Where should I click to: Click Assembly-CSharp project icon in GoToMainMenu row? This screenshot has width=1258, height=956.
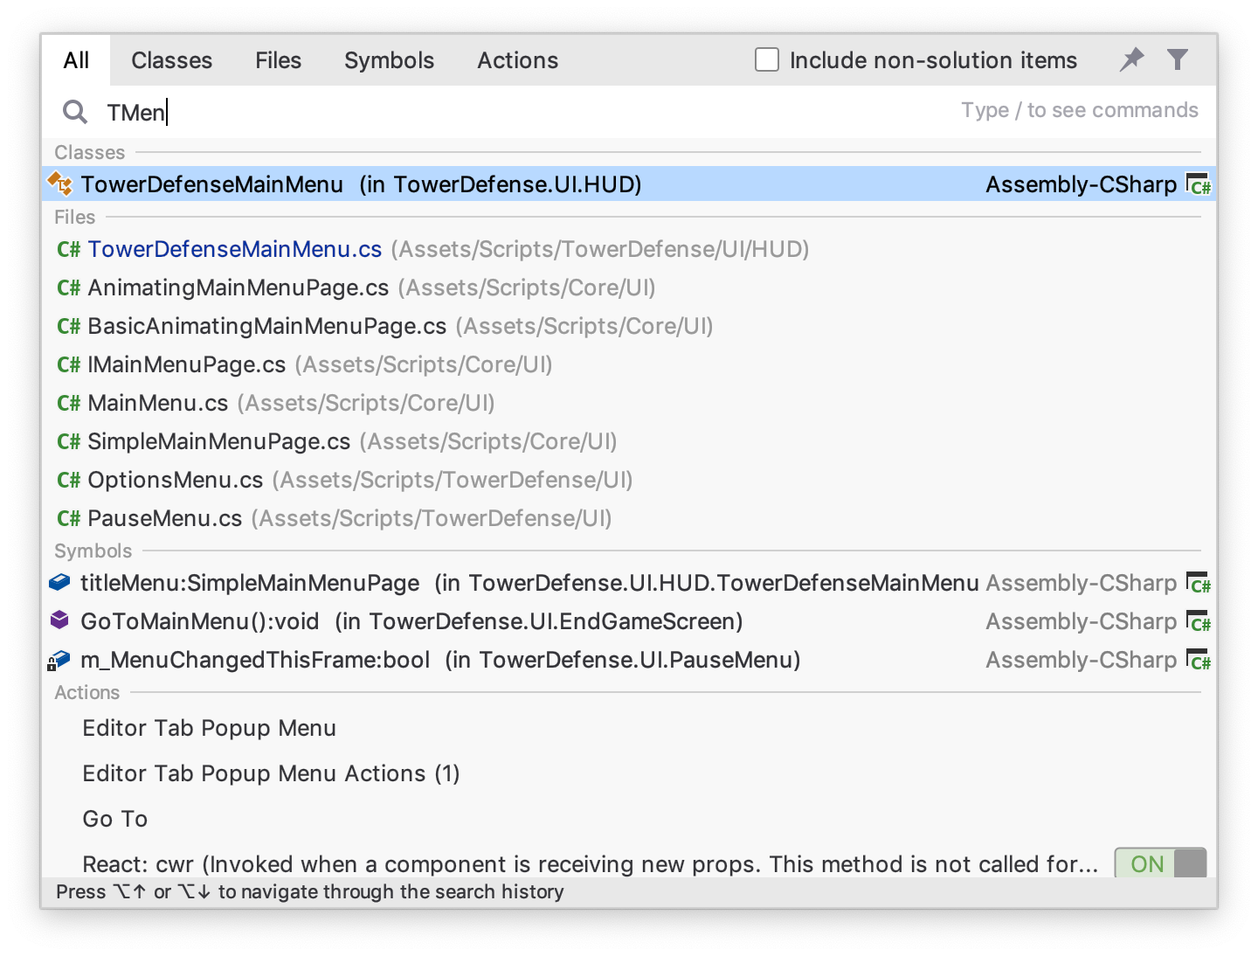coord(1199,621)
